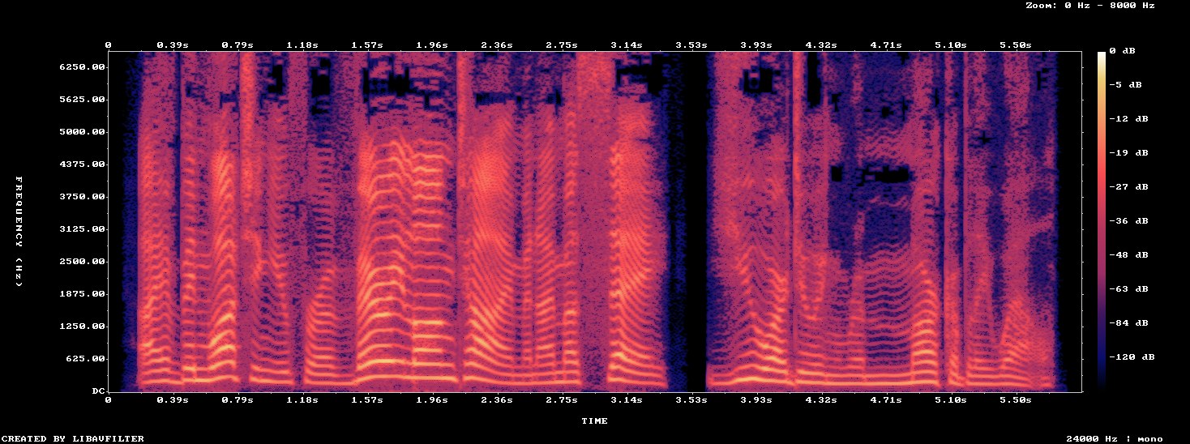Click the 3.93s label on bottom time axis
The height and width of the screenshot is (444, 1190).
click(x=756, y=400)
